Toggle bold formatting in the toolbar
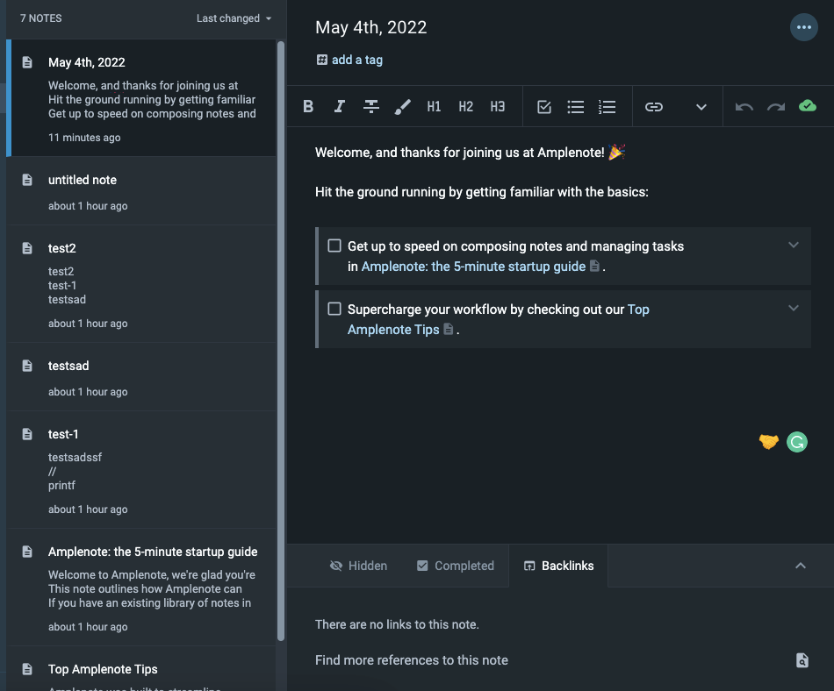This screenshot has width=834, height=691. [x=308, y=107]
